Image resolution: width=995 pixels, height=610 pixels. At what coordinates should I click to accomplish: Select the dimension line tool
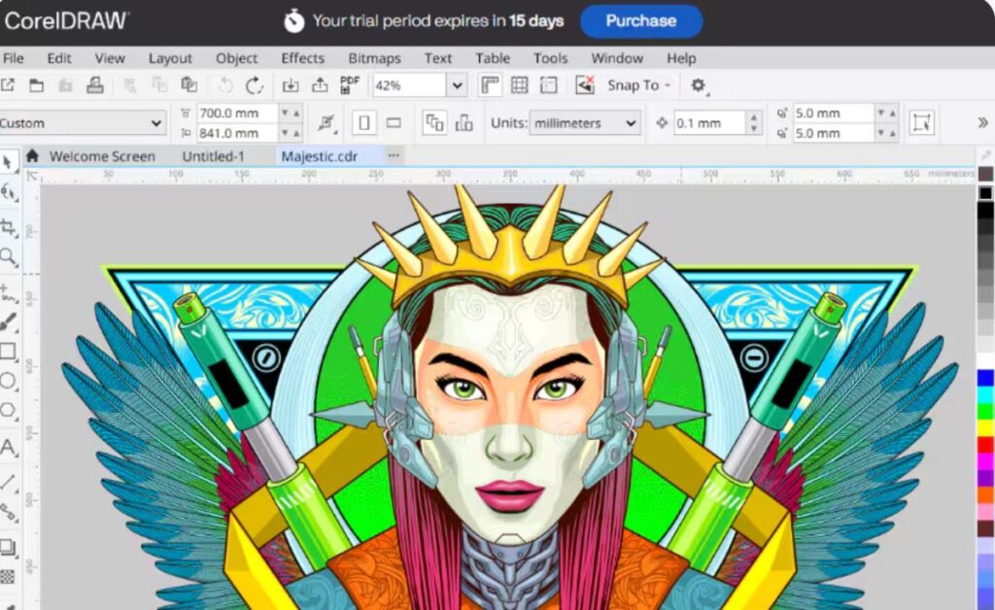(8, 482)
